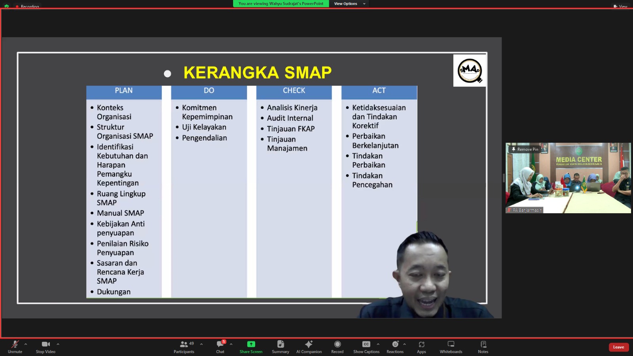633x356 pixels.
Task: Open Notes panel
Action: 483,347
